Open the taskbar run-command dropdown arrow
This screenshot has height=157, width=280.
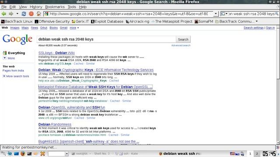pyautogui.click(x=66, y=154)
